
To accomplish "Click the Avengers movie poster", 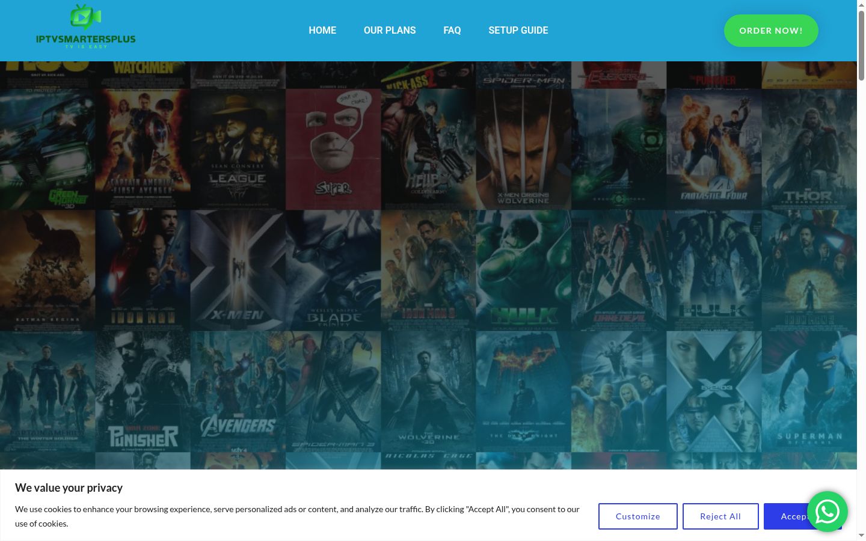I will (238, 391).
